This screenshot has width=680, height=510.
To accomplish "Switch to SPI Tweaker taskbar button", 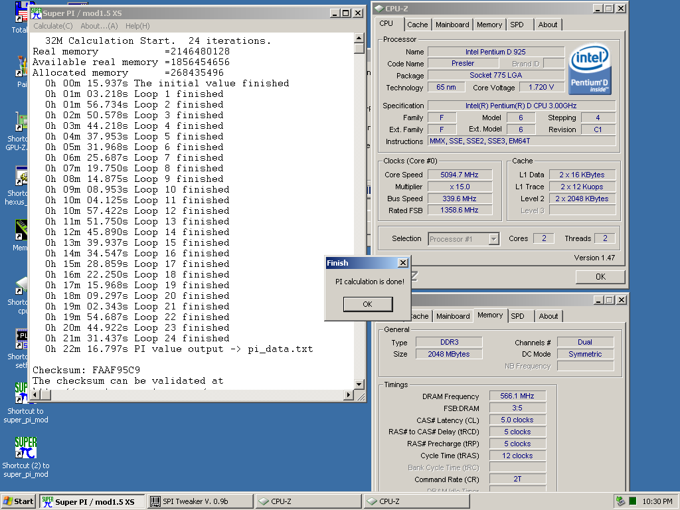I will pyautogui.click(x=201, y=501).
